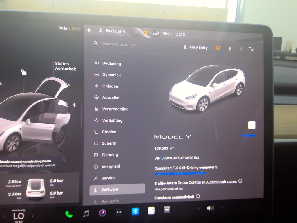The height and width of the screenshot is (223, 297).
Task: Open Bluetooth icon in settings header
Action: coord(241,49)
